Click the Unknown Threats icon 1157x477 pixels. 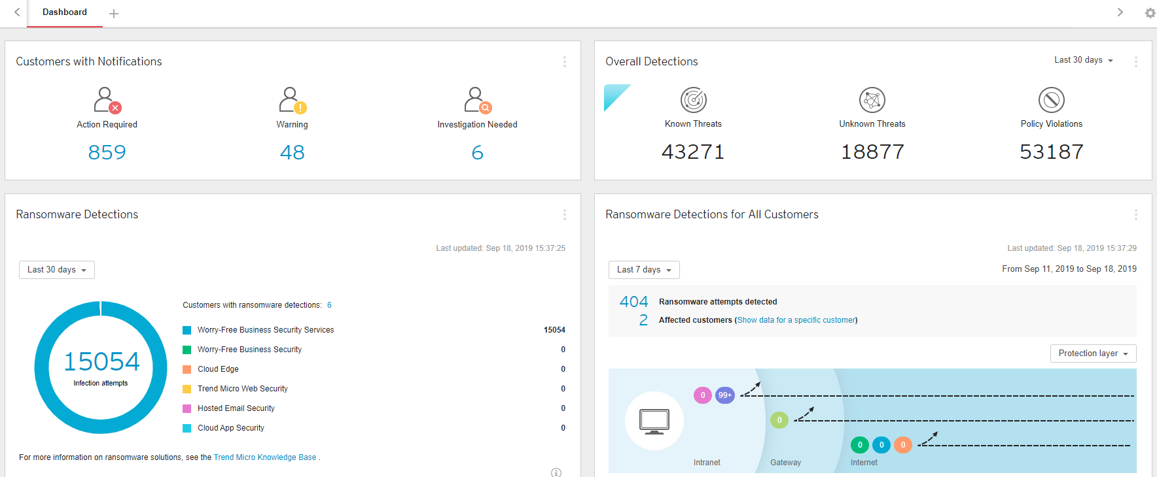[x=872, y=100]
